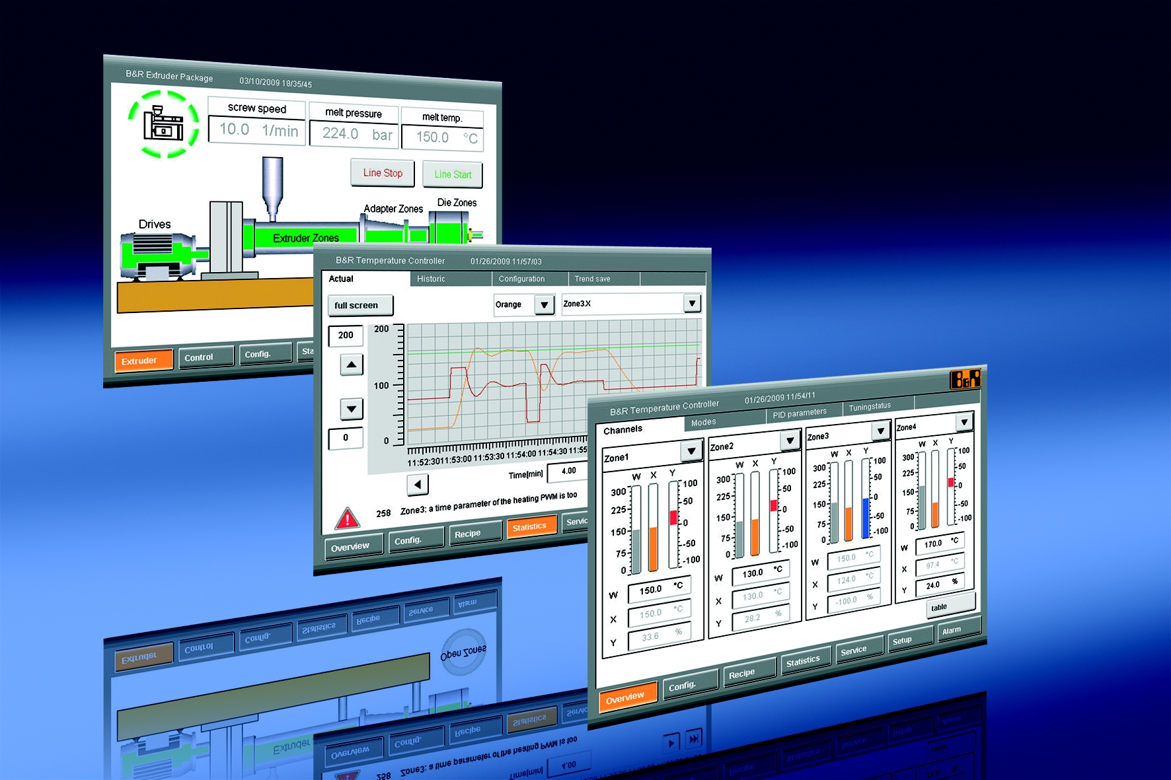Click the green Extruder Zones barrel

(x=301, y=236)
